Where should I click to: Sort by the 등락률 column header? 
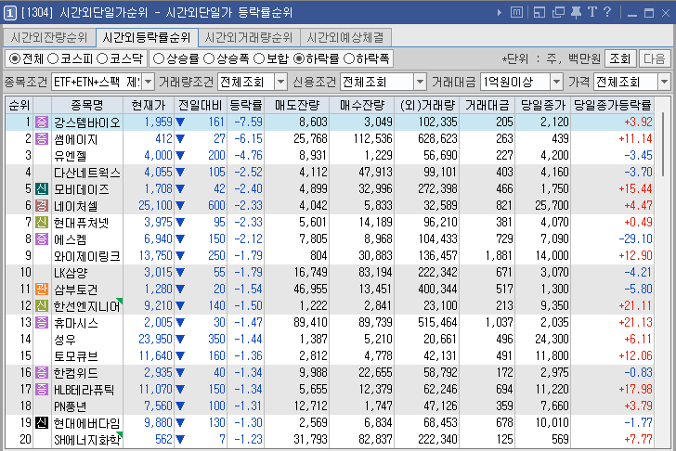(246, 105)
